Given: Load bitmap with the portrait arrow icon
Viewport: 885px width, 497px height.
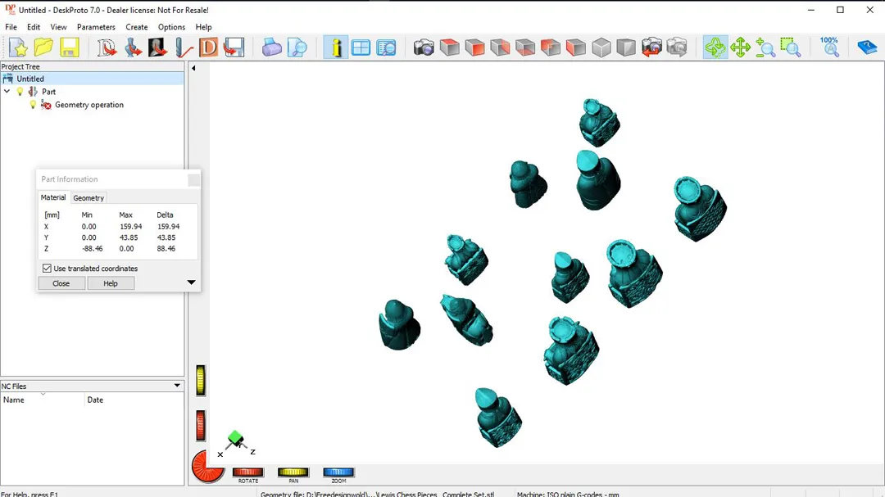Looking at the screenshot, I should click(x=158, y=47).
